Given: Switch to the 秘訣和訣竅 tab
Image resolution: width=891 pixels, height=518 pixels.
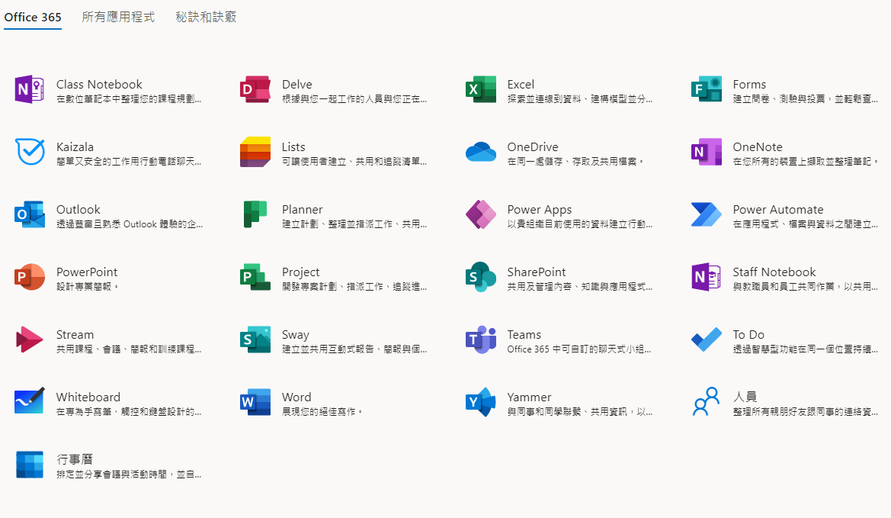Looking at the screenshot, I should [206, 17].
